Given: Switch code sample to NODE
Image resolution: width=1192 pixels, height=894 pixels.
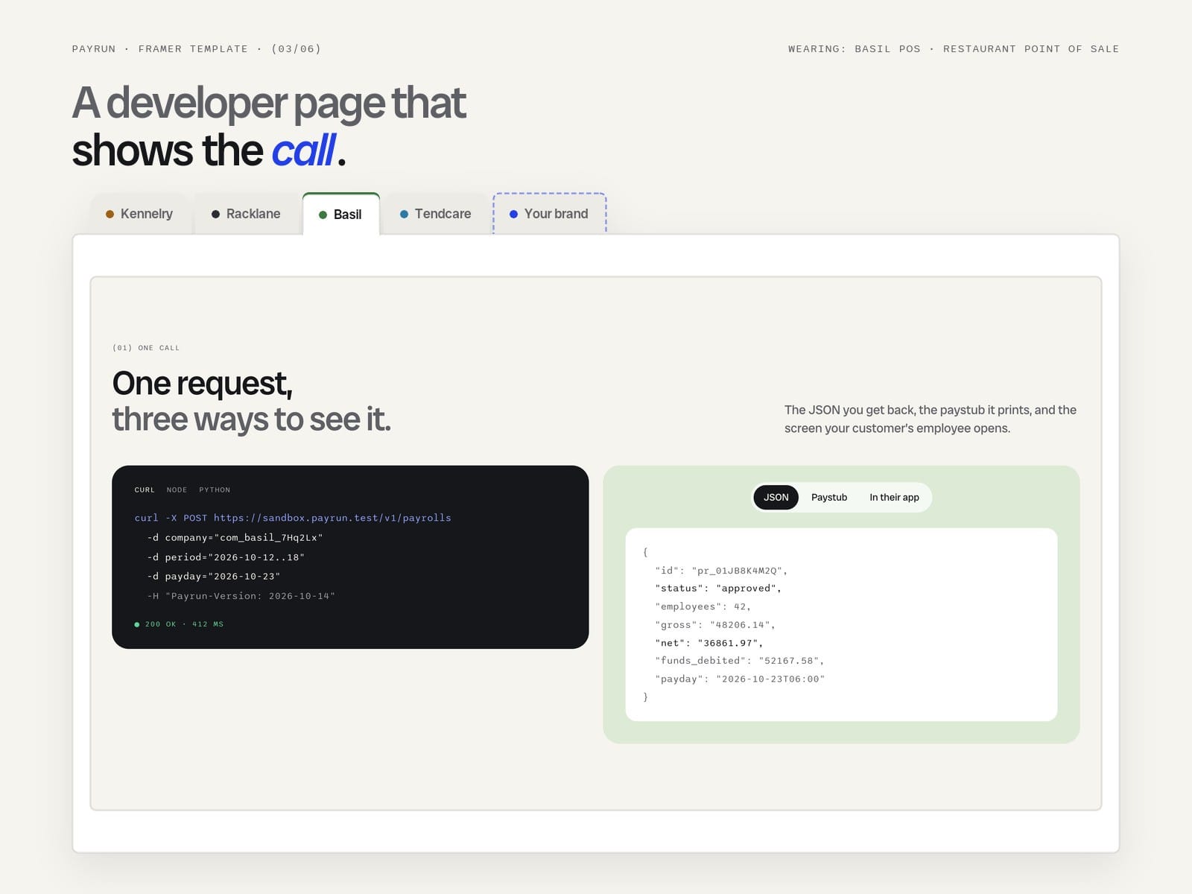Looking at the screenshot, I should pos(177,490).
